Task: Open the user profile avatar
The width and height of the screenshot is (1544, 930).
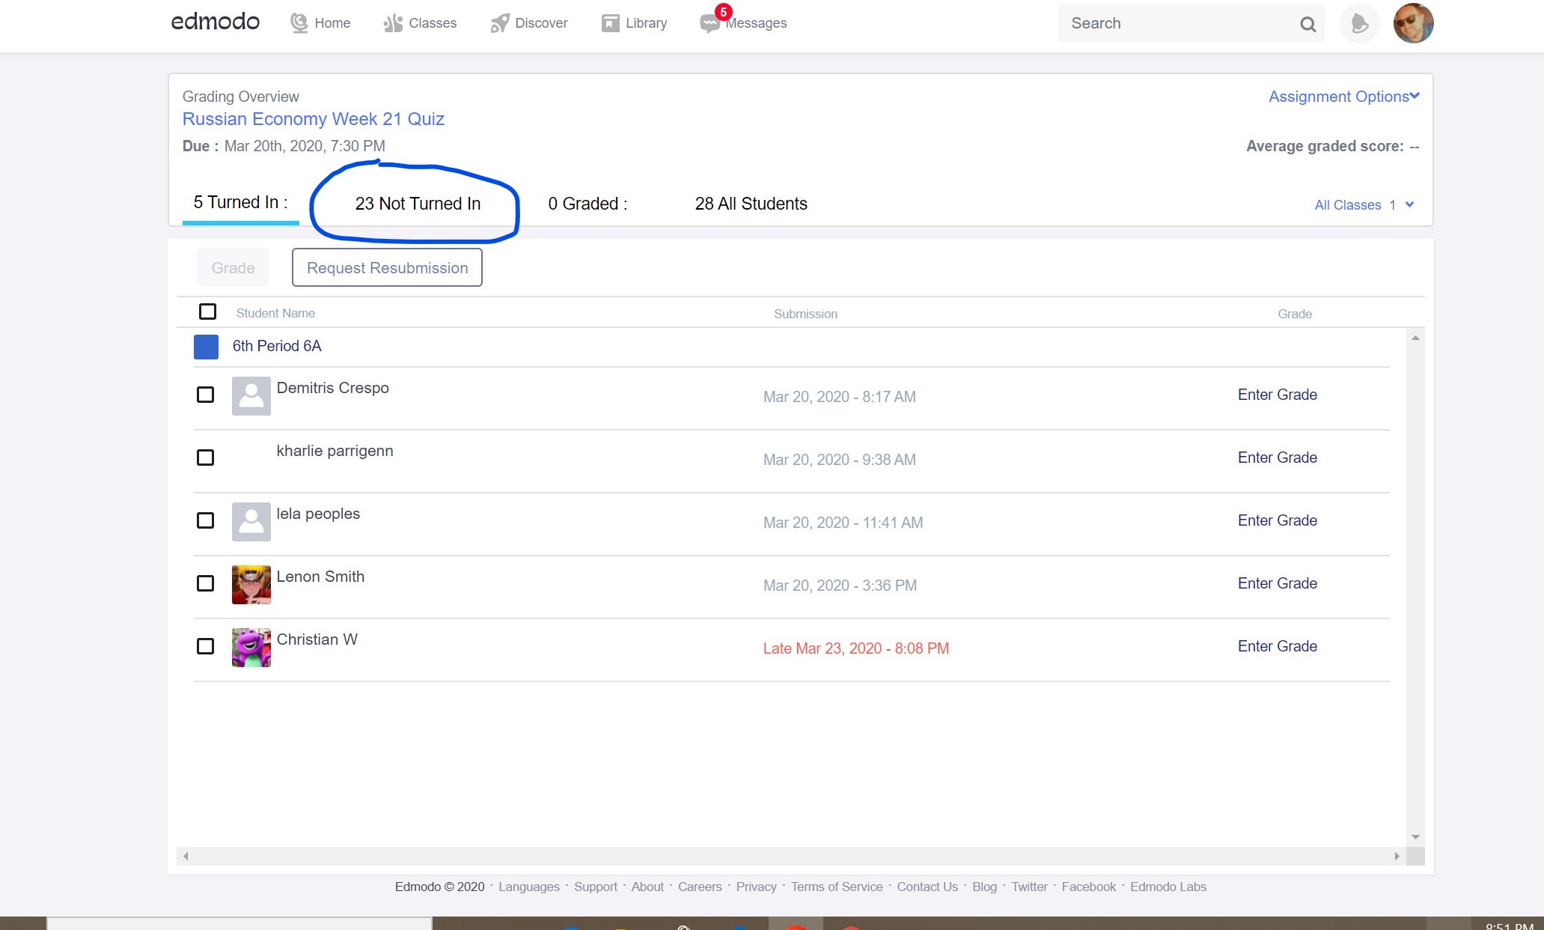Action: point(1413,23)
